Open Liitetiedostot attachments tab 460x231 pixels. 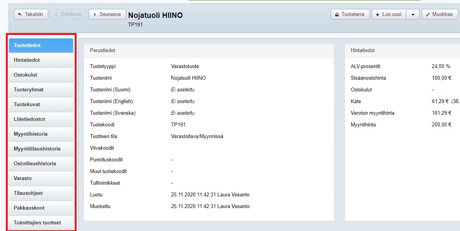(41, 119)
